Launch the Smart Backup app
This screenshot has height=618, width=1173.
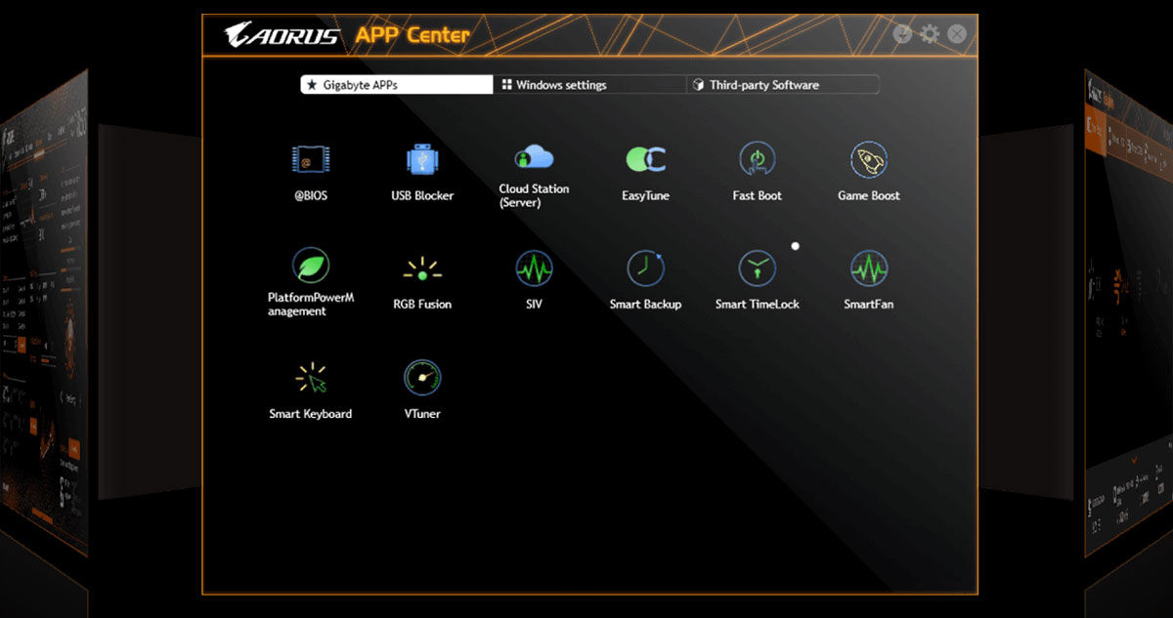[x=645, y=268]
